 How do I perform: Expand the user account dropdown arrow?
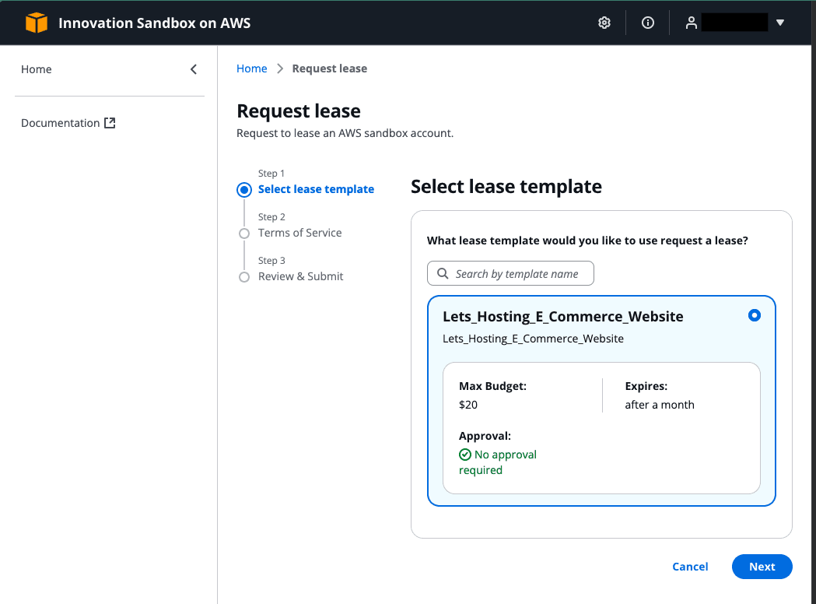(x=780, y=23)
